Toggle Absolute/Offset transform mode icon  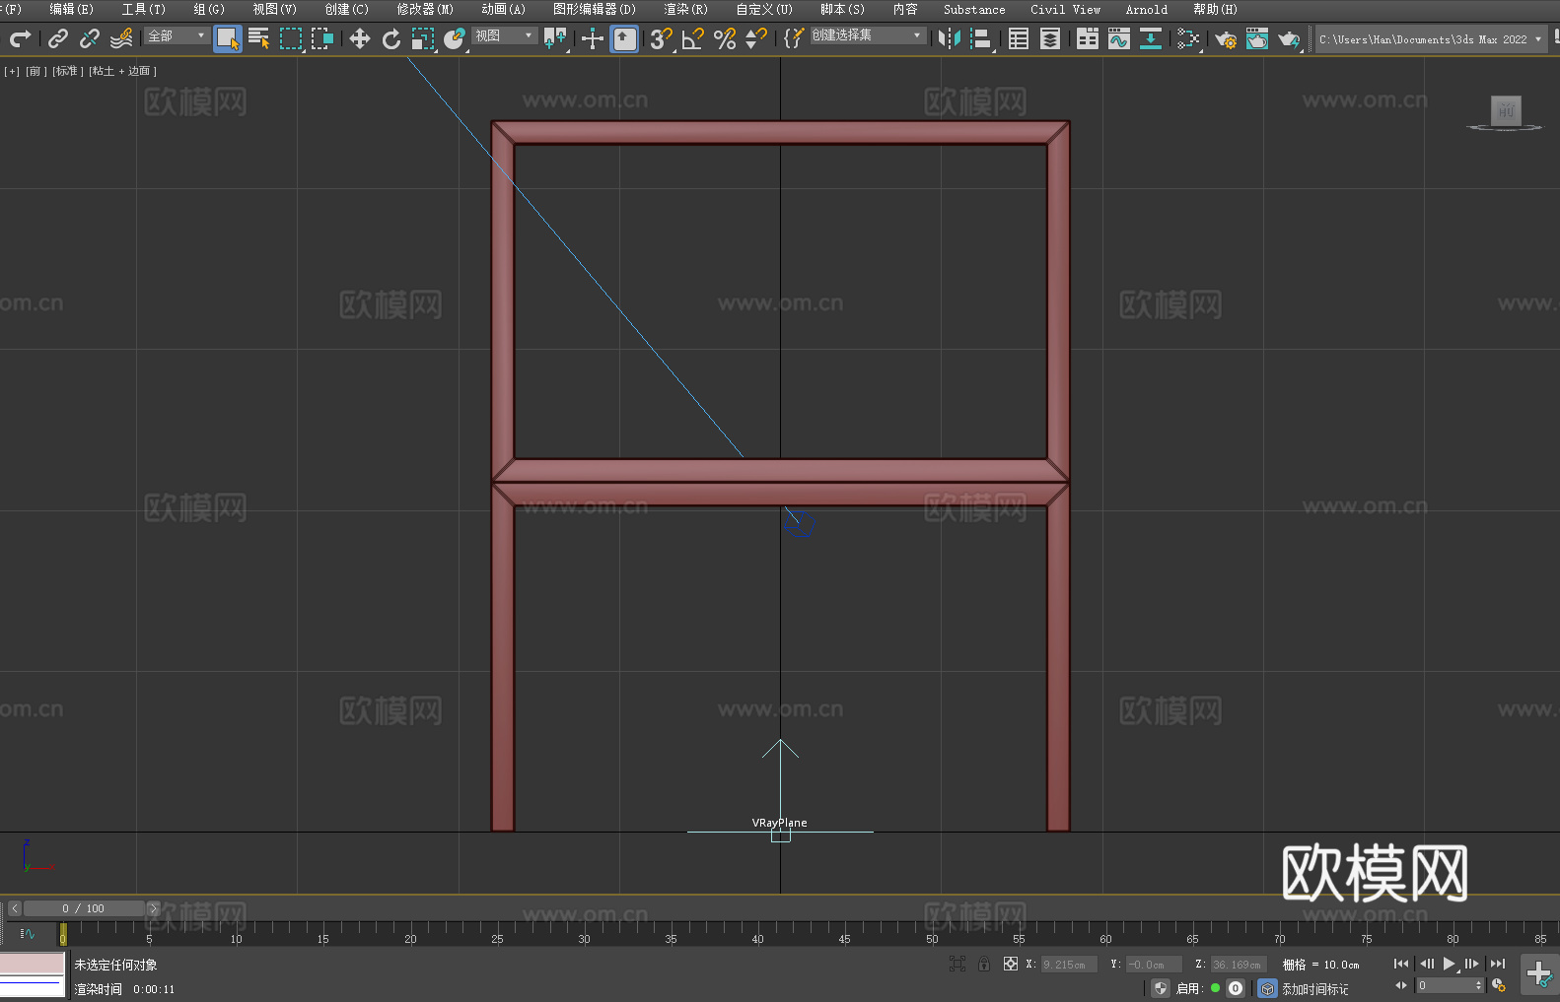coord(1011,964)
